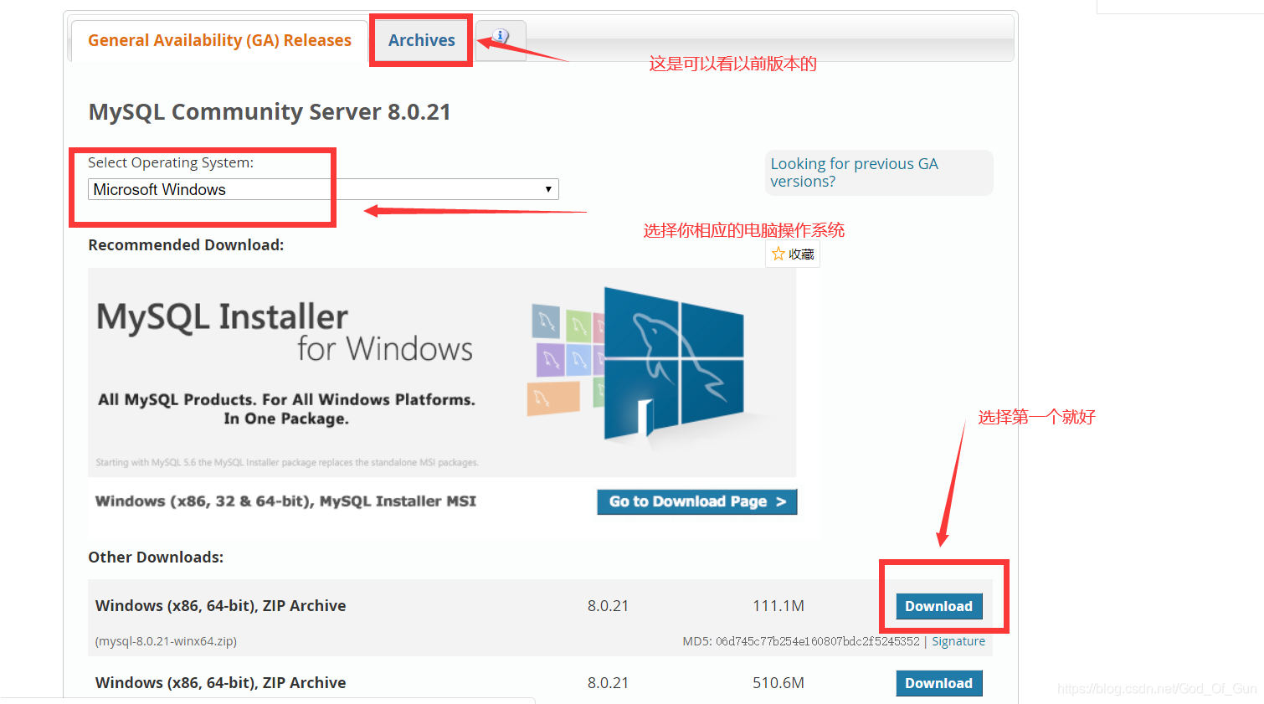Follow the 'Looking for previous GA versions?' link
The height and width of the screenshot is (704, 1264).
point(854,172)
